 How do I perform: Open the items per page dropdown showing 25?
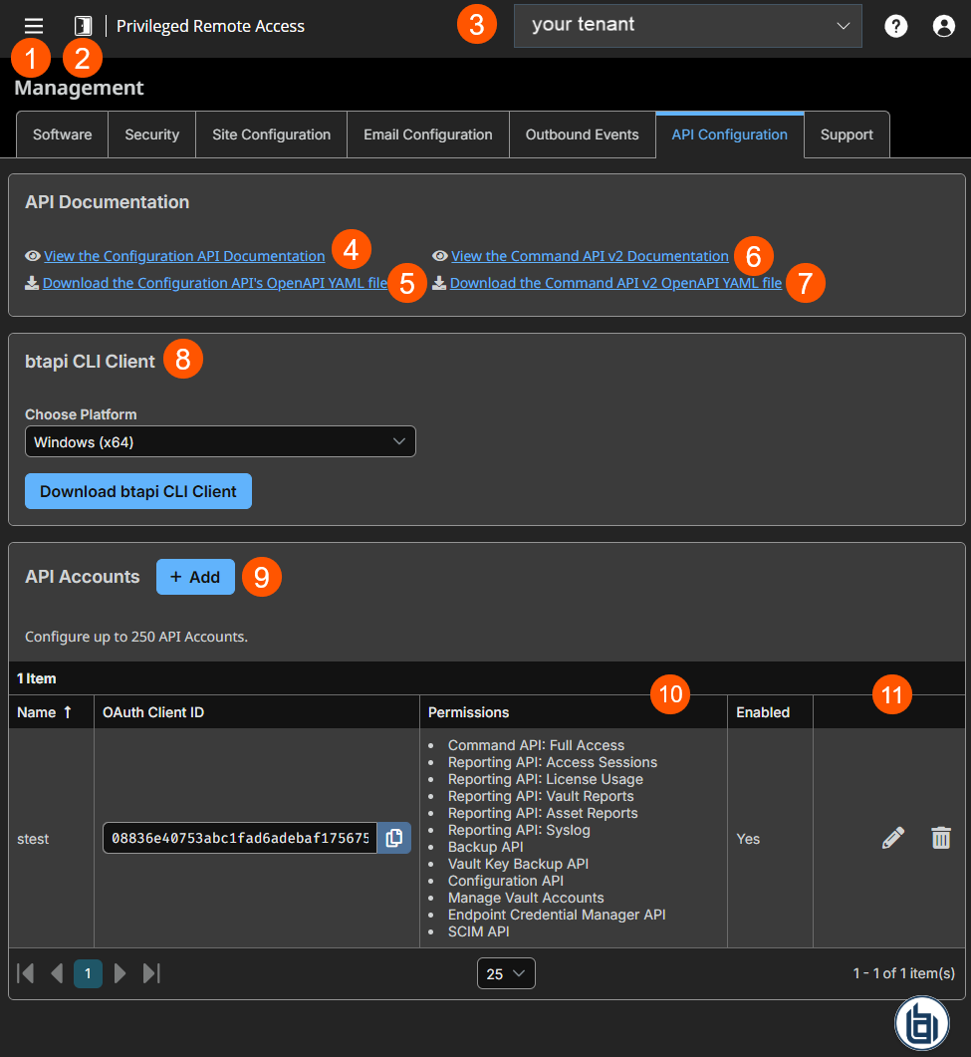pyautogui.click(x=505, y=973)
